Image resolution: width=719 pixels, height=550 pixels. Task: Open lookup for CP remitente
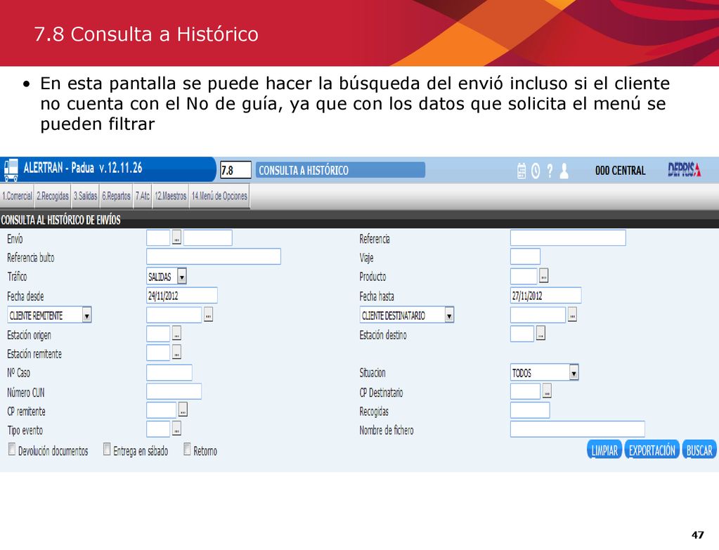(x=183, y=410)
